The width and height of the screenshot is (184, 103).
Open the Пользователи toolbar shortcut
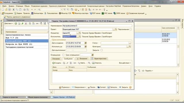[51, 13]
